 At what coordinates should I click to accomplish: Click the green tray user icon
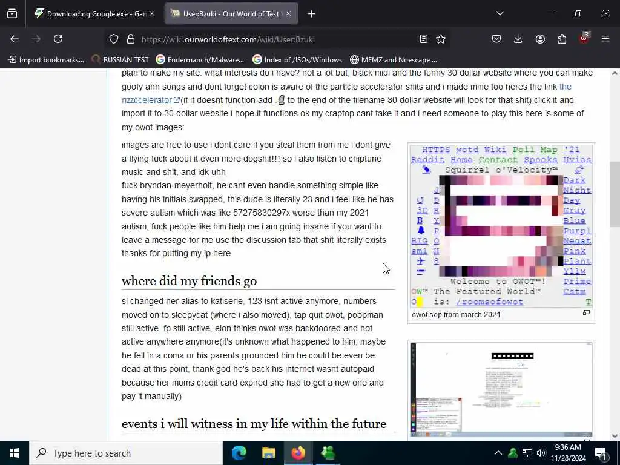[x=513, y=453]
